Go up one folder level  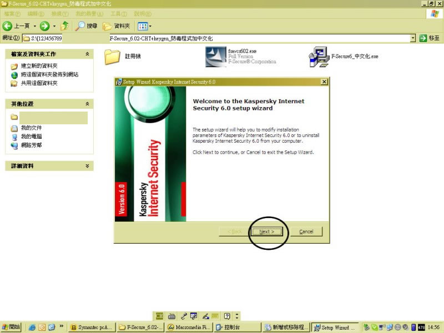pyautogui.click(x=65, y=26)
